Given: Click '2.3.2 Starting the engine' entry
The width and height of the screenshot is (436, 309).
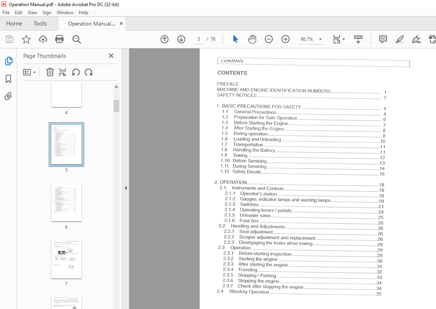Looking at the screenshot, I should coord(303,259).
